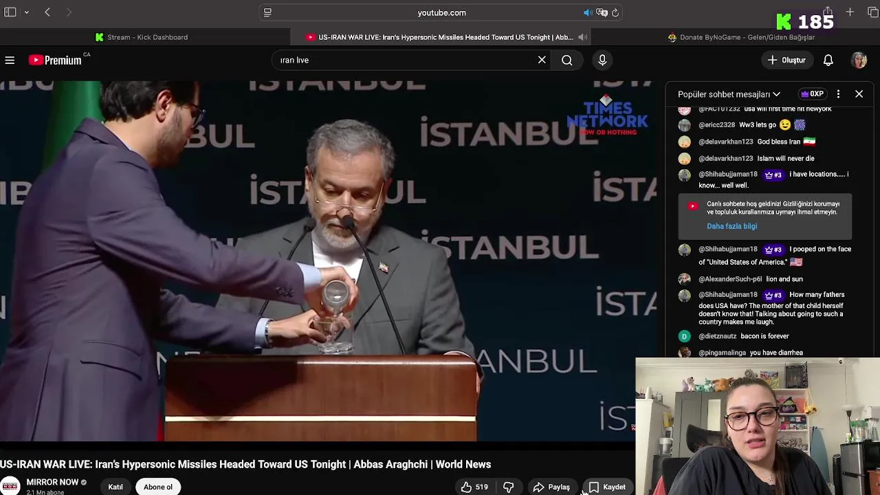Click message 'bacon is forever'
The image size is (880, 495).
click(764, 336)
